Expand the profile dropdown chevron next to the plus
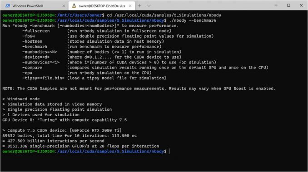The image size is (308, 172). pos(149,6)
